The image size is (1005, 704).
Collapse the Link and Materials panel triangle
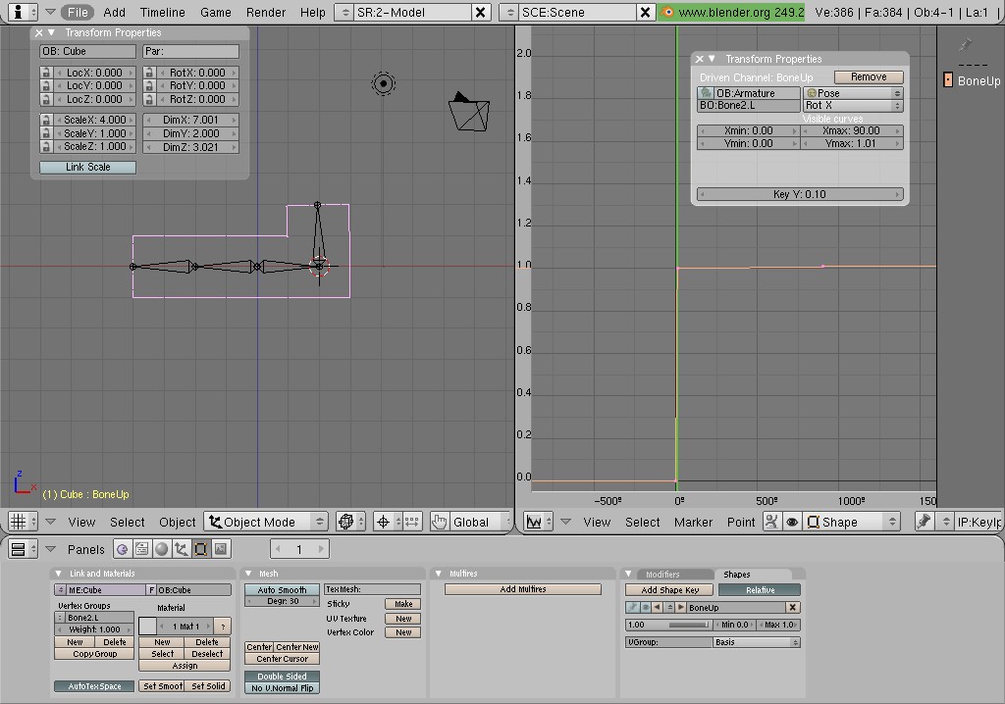pyautogui.click(x=58, y=574)
